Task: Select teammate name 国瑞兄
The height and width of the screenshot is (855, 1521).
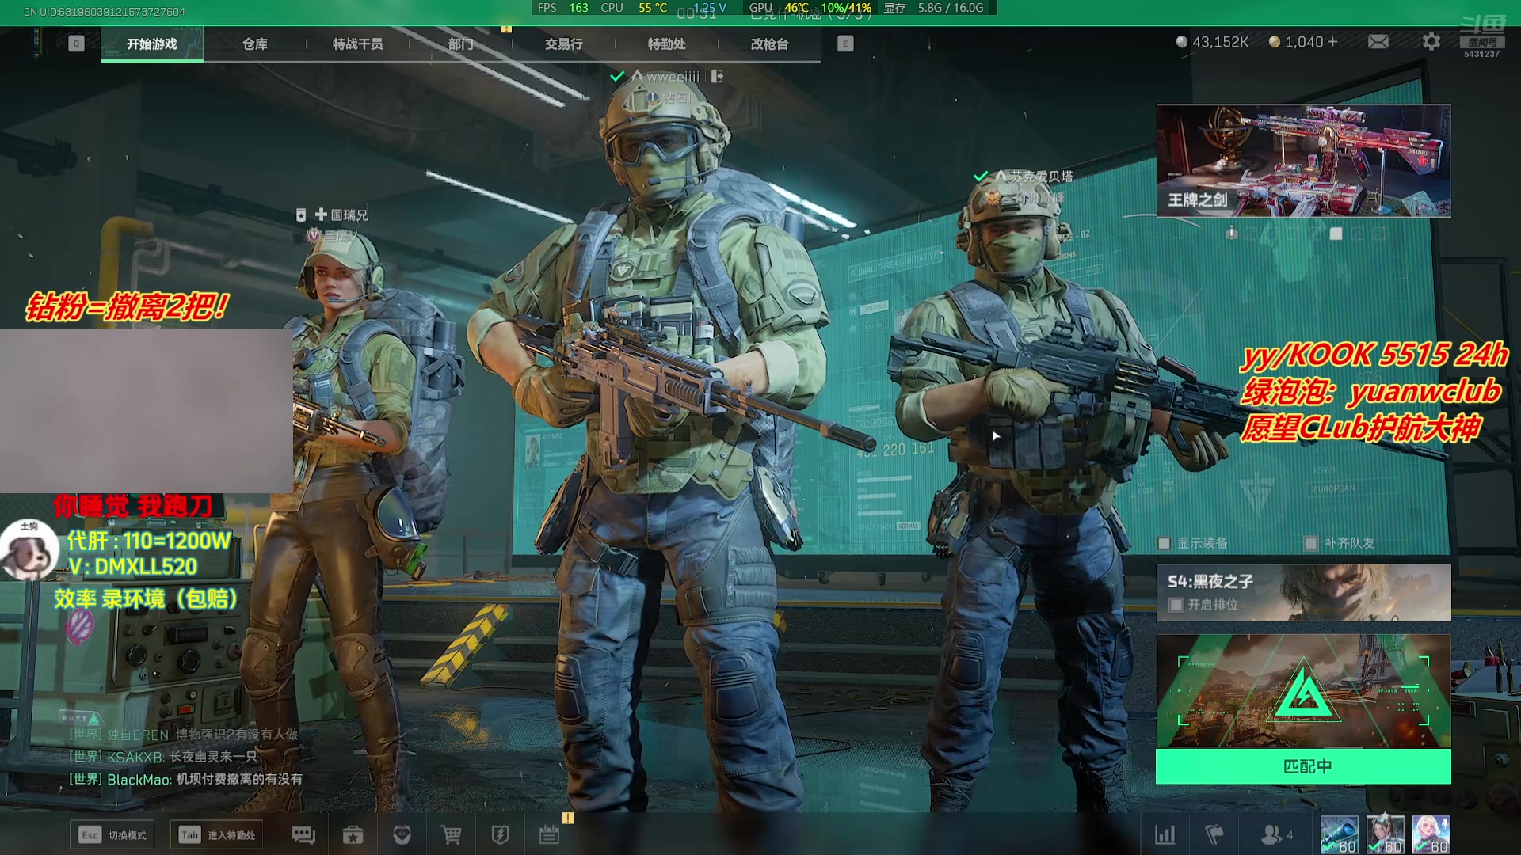Action: point(349,215)
